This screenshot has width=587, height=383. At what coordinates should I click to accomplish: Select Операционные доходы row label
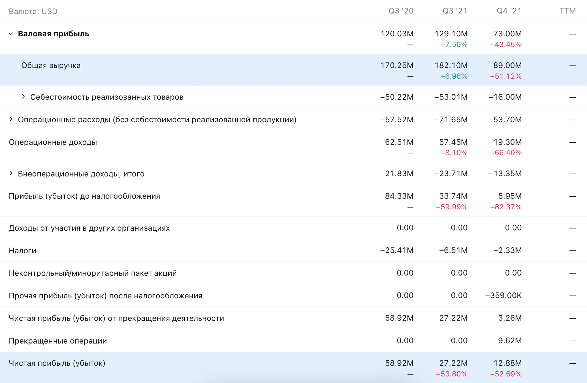pos(53,142)
